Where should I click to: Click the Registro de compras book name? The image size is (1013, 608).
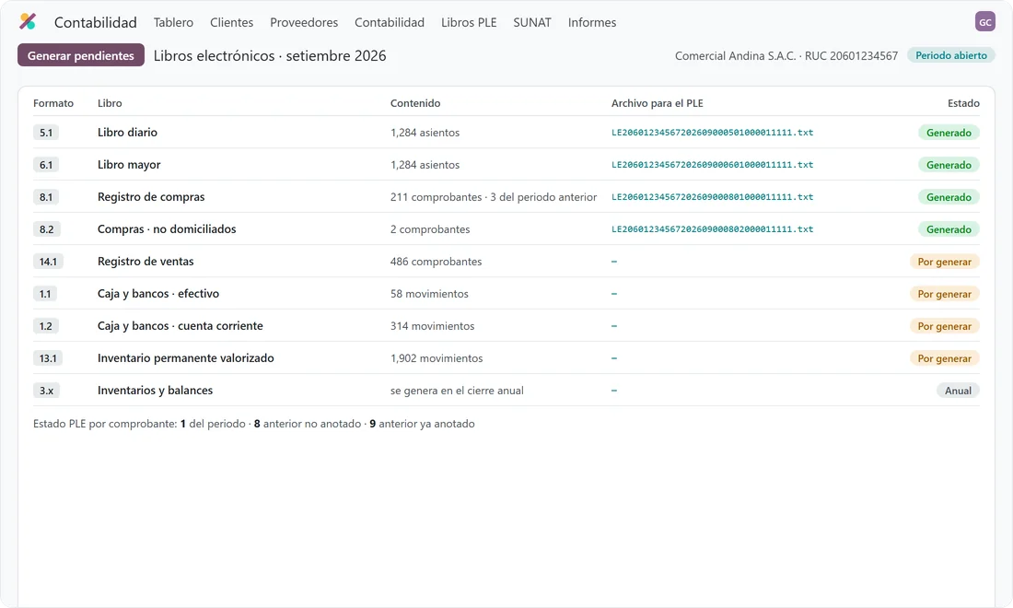click(151, 197)
